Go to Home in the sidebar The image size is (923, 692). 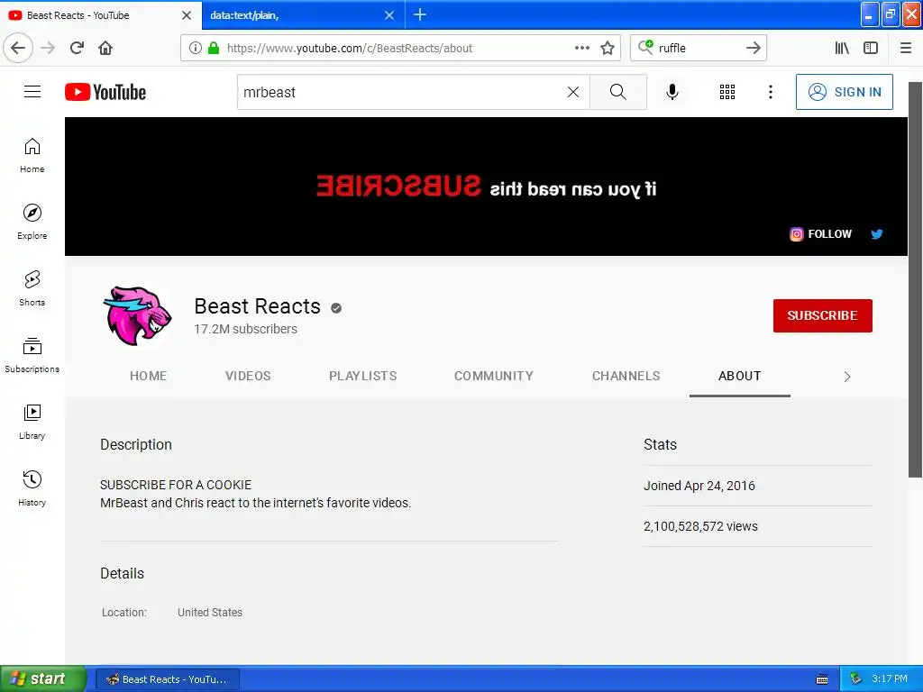coord(32,155)
